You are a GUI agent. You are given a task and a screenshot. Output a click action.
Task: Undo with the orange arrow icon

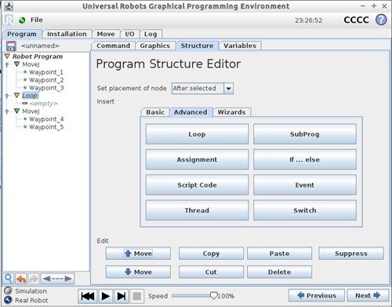coord(21,279)
